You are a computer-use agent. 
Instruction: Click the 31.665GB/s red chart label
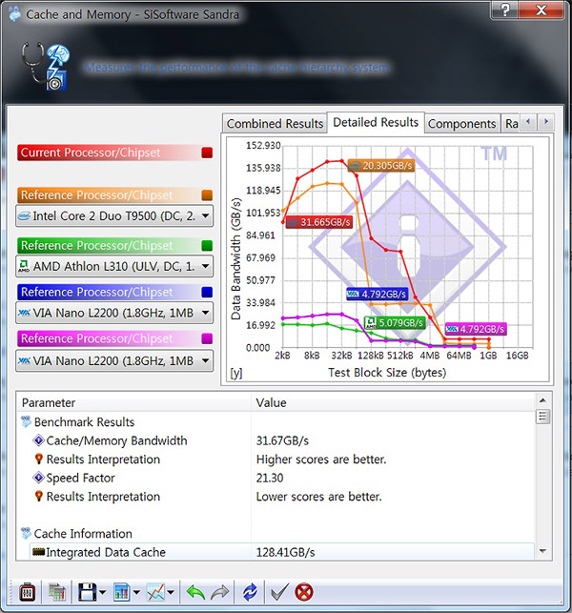tap(318, 222)
